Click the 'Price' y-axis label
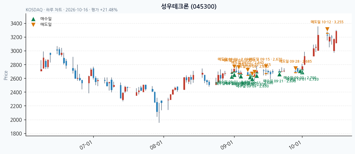This screenshot has width=355, height=154. pyautogui.click(x=6, y=76)
